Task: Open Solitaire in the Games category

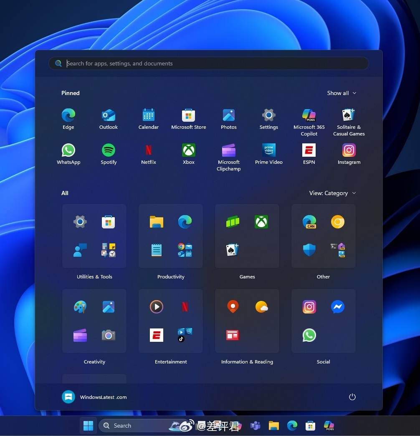Action: pos(233,250)
